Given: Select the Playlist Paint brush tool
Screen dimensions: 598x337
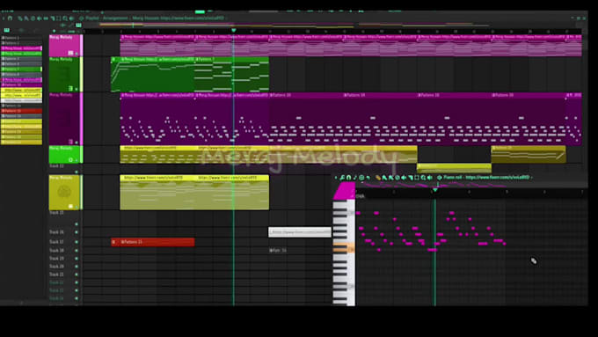Looking at the screenshot, I should tap(26, 18).
